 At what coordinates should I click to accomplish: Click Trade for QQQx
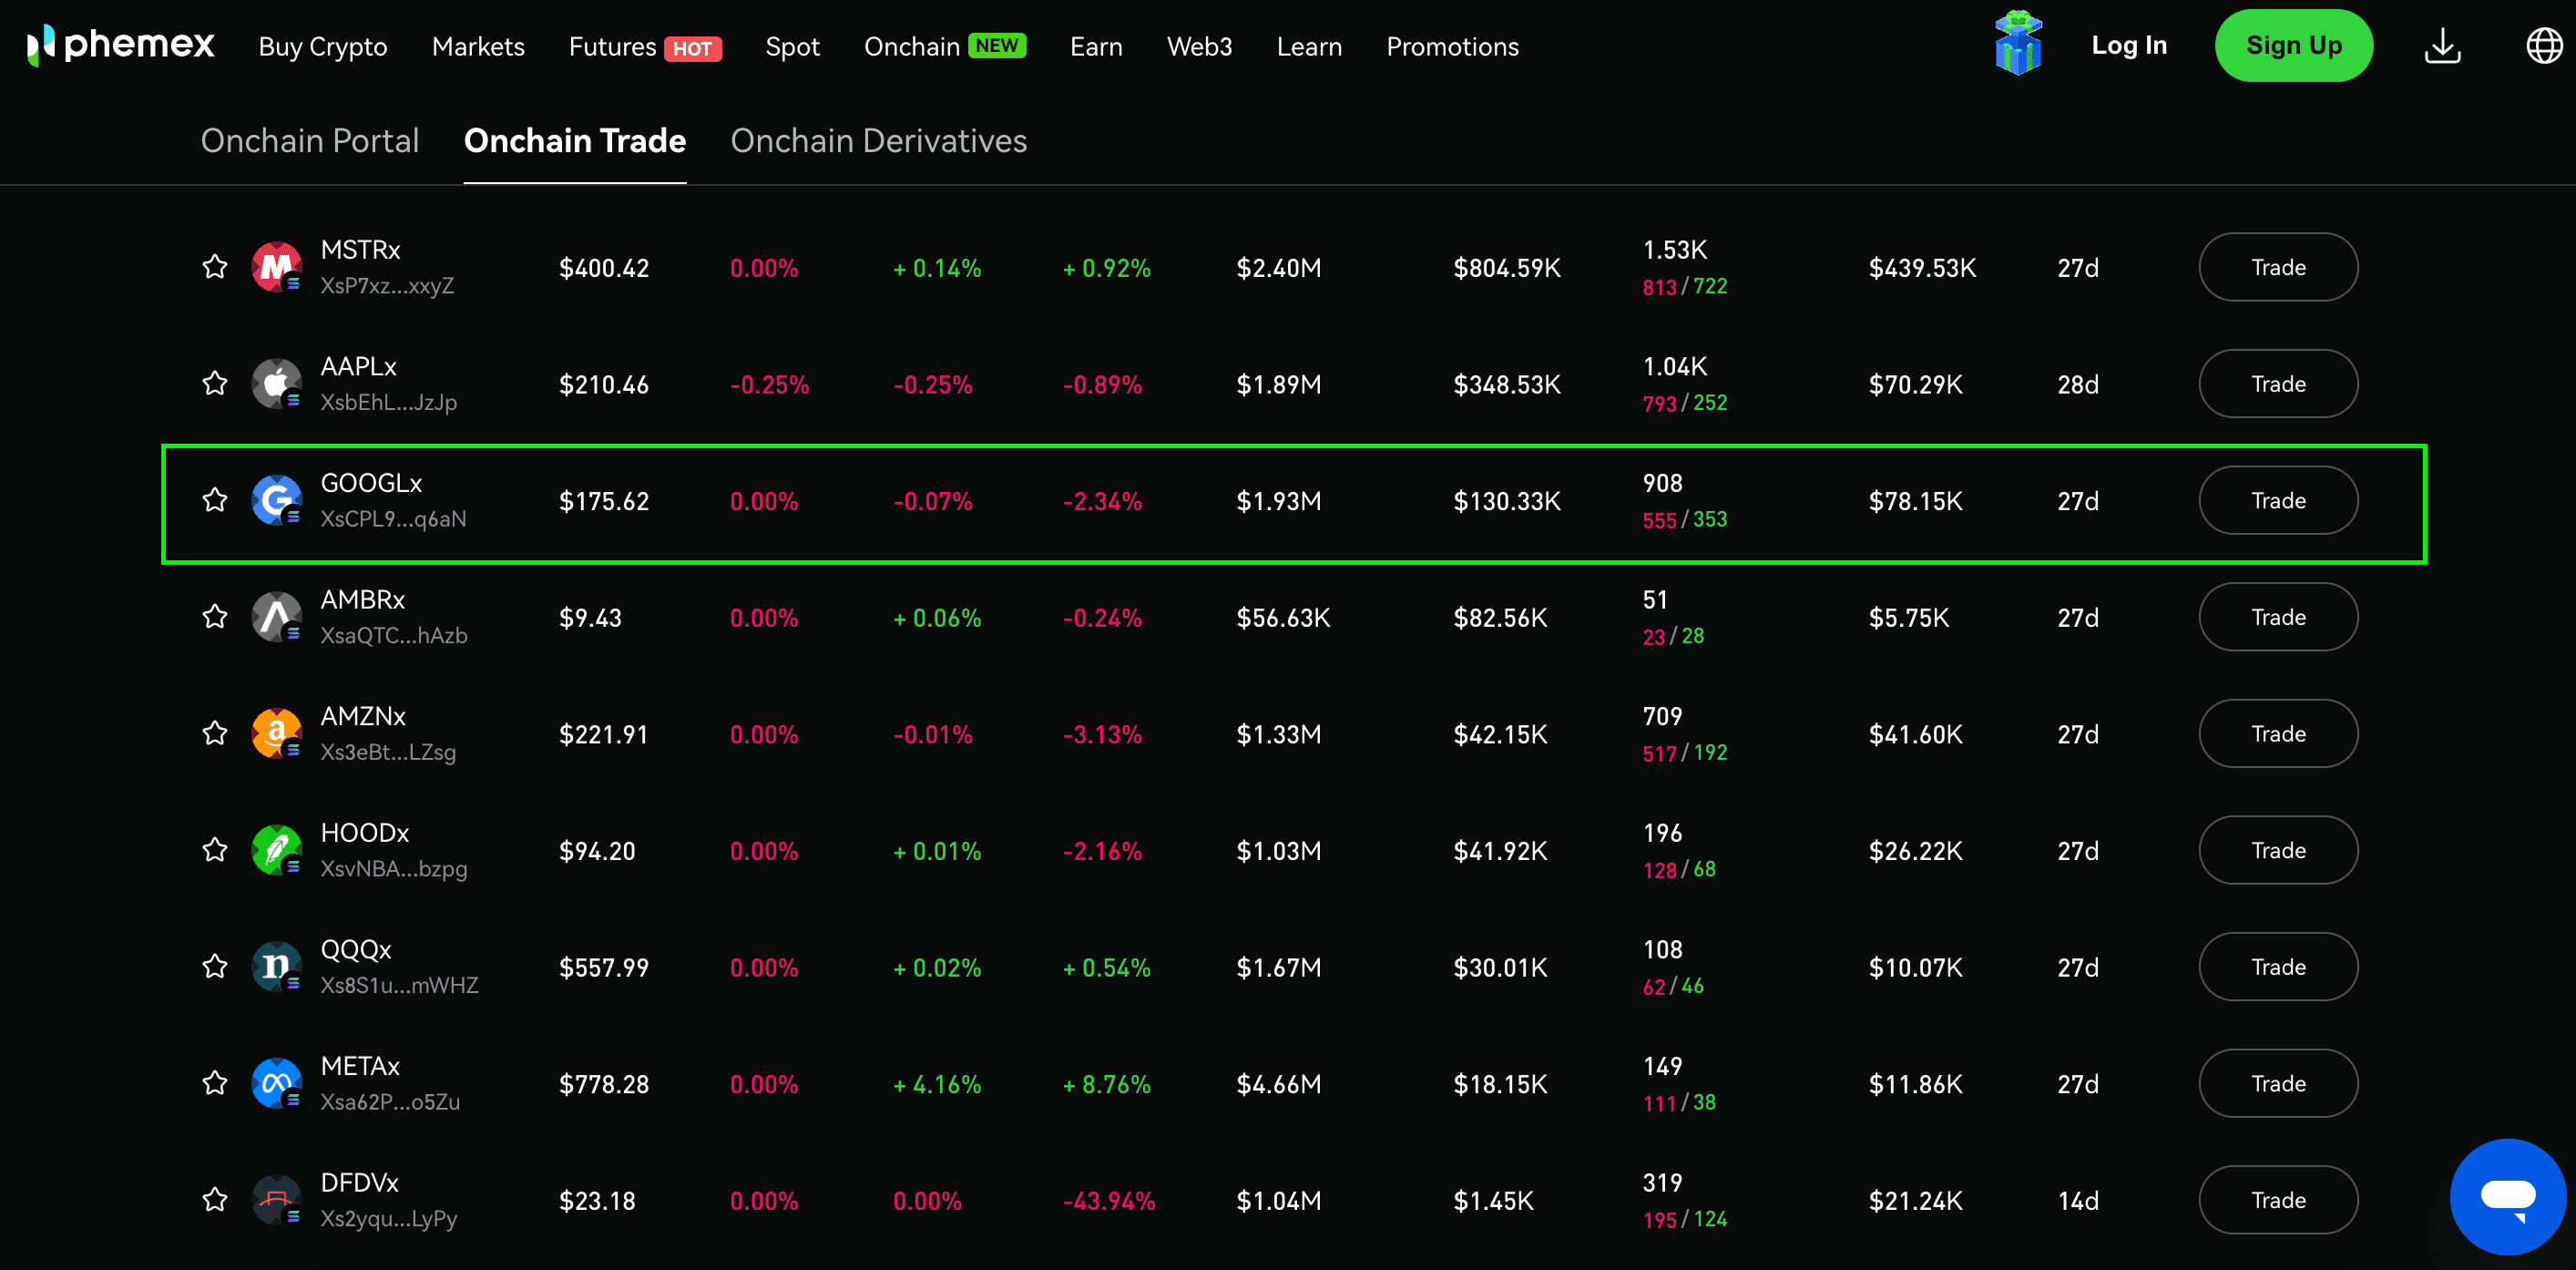click(x=2278, y=967)
